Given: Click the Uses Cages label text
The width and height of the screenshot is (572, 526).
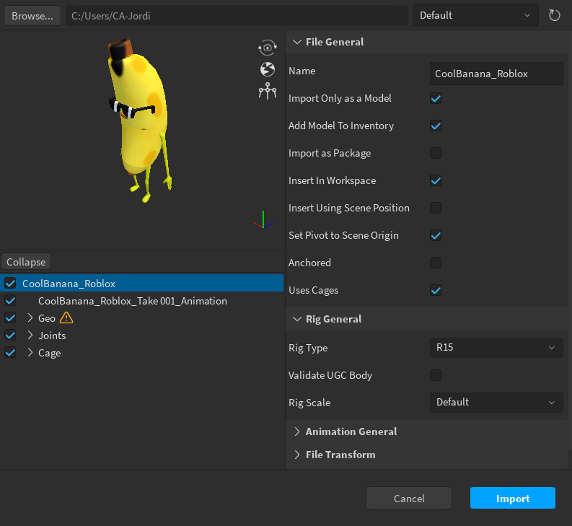Looking at the screenshot, I should 313,290.
